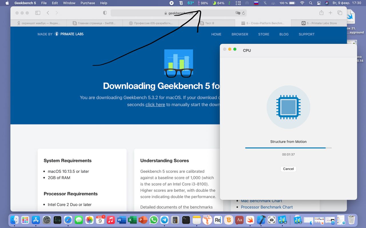
Task: Open Safari from the Dock
Action: tap(68, 220)
